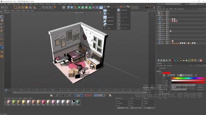Image resolution: width=206 pixels, height=115 pixels.
Task: Open the viewport Display menu
Action: click(18, 11)
